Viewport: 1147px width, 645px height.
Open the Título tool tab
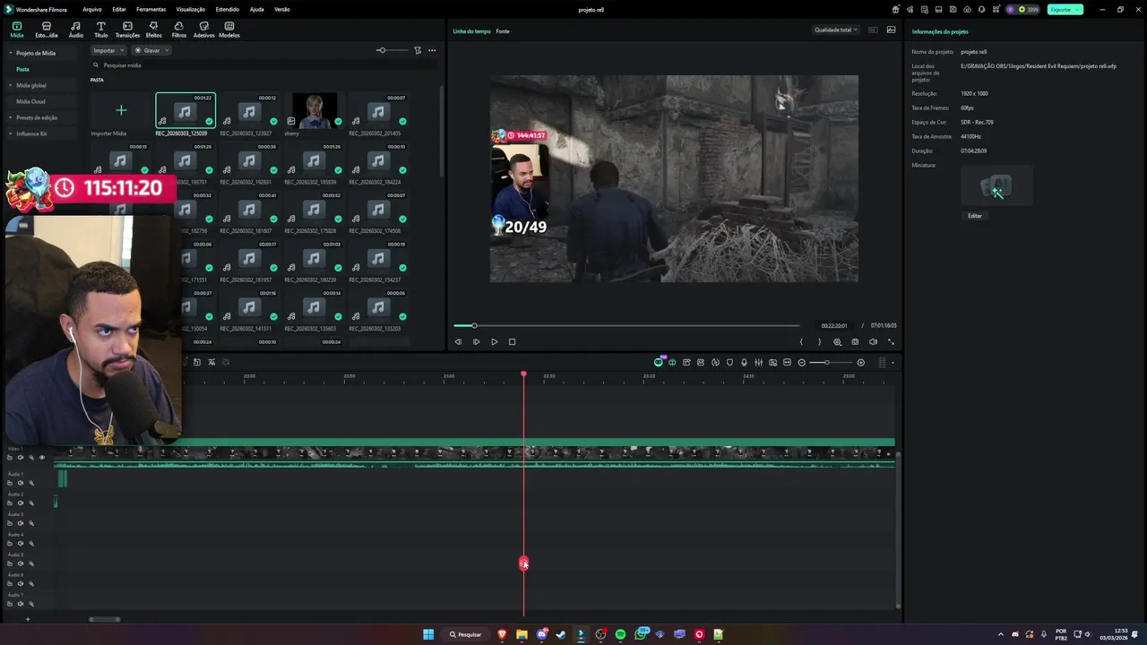100,30
